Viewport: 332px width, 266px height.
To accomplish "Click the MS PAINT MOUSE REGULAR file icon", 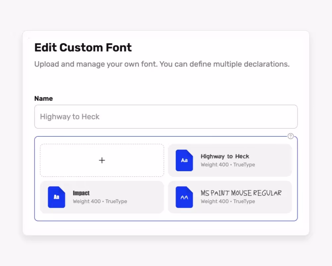I will pyautogui.click(x=184, y=197).
